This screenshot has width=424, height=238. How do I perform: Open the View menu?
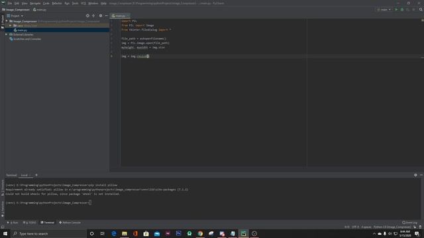point(25,3)
